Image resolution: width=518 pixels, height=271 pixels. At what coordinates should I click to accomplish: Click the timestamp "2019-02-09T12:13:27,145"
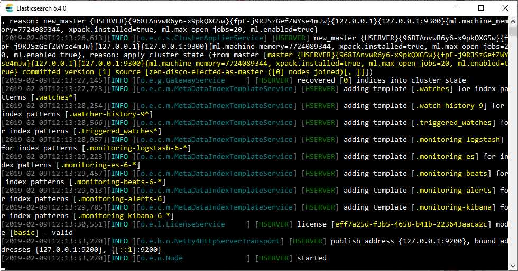54,80
